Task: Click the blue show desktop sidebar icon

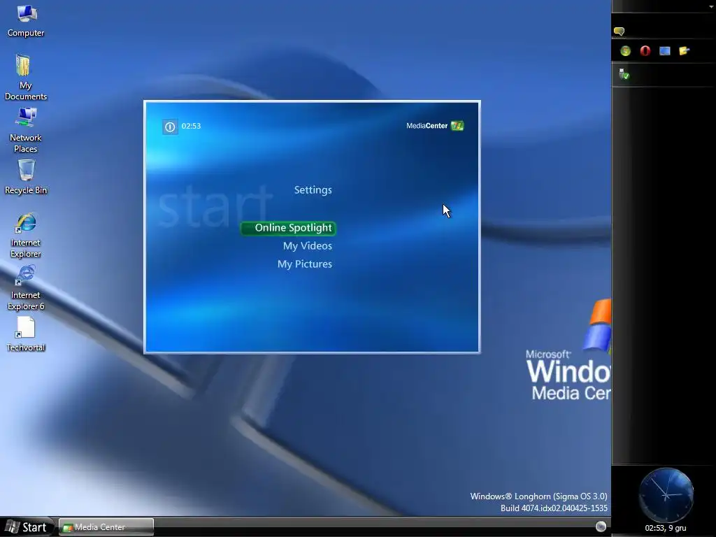Action: point(665,50)
